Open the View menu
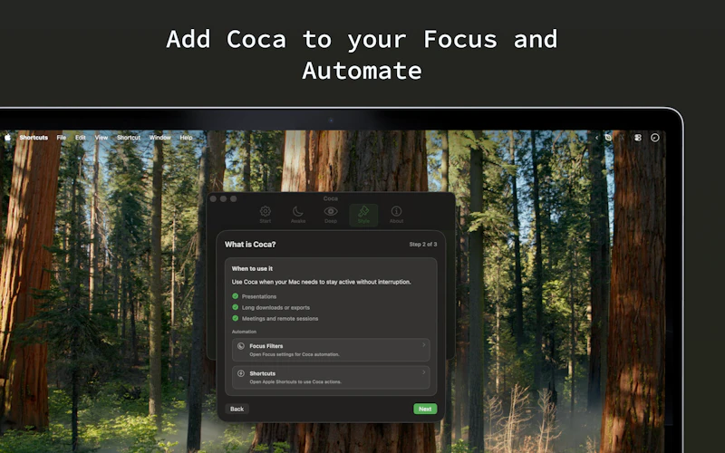The height and width of the screenshot is (453, 725). (101, 138)
